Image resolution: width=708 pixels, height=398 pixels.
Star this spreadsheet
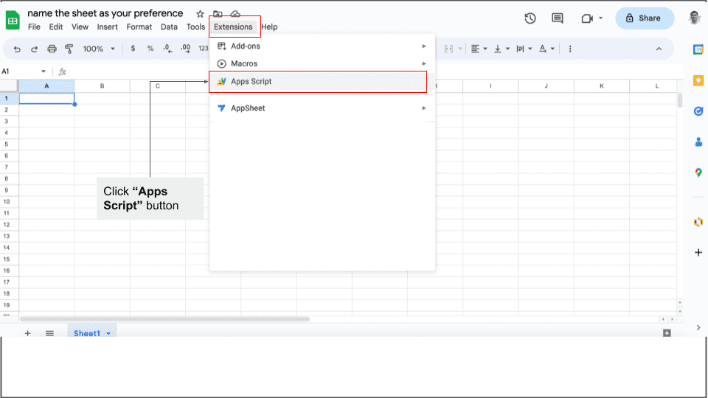(x=200, y=14)
